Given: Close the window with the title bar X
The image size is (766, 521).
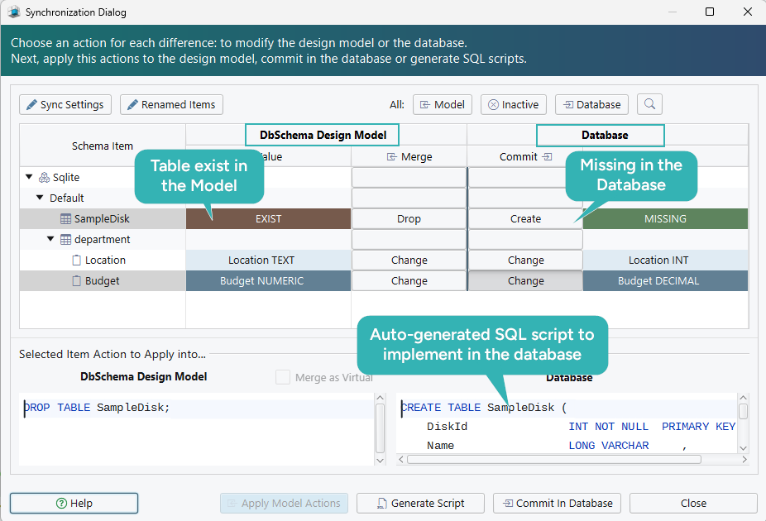Looking at the screenshot, I should (748, 12).
